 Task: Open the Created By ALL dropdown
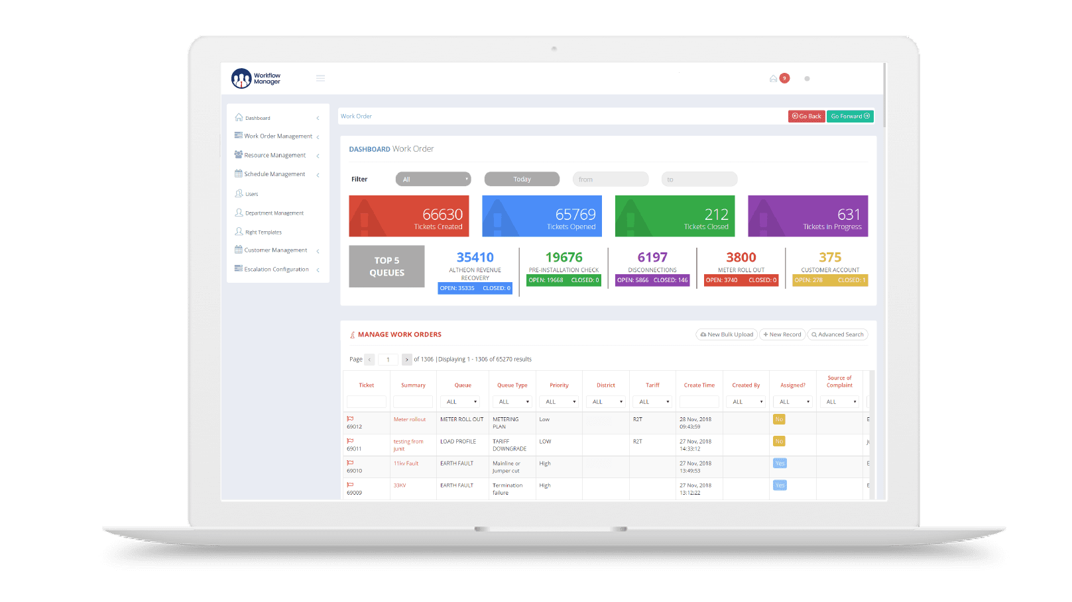746,401
